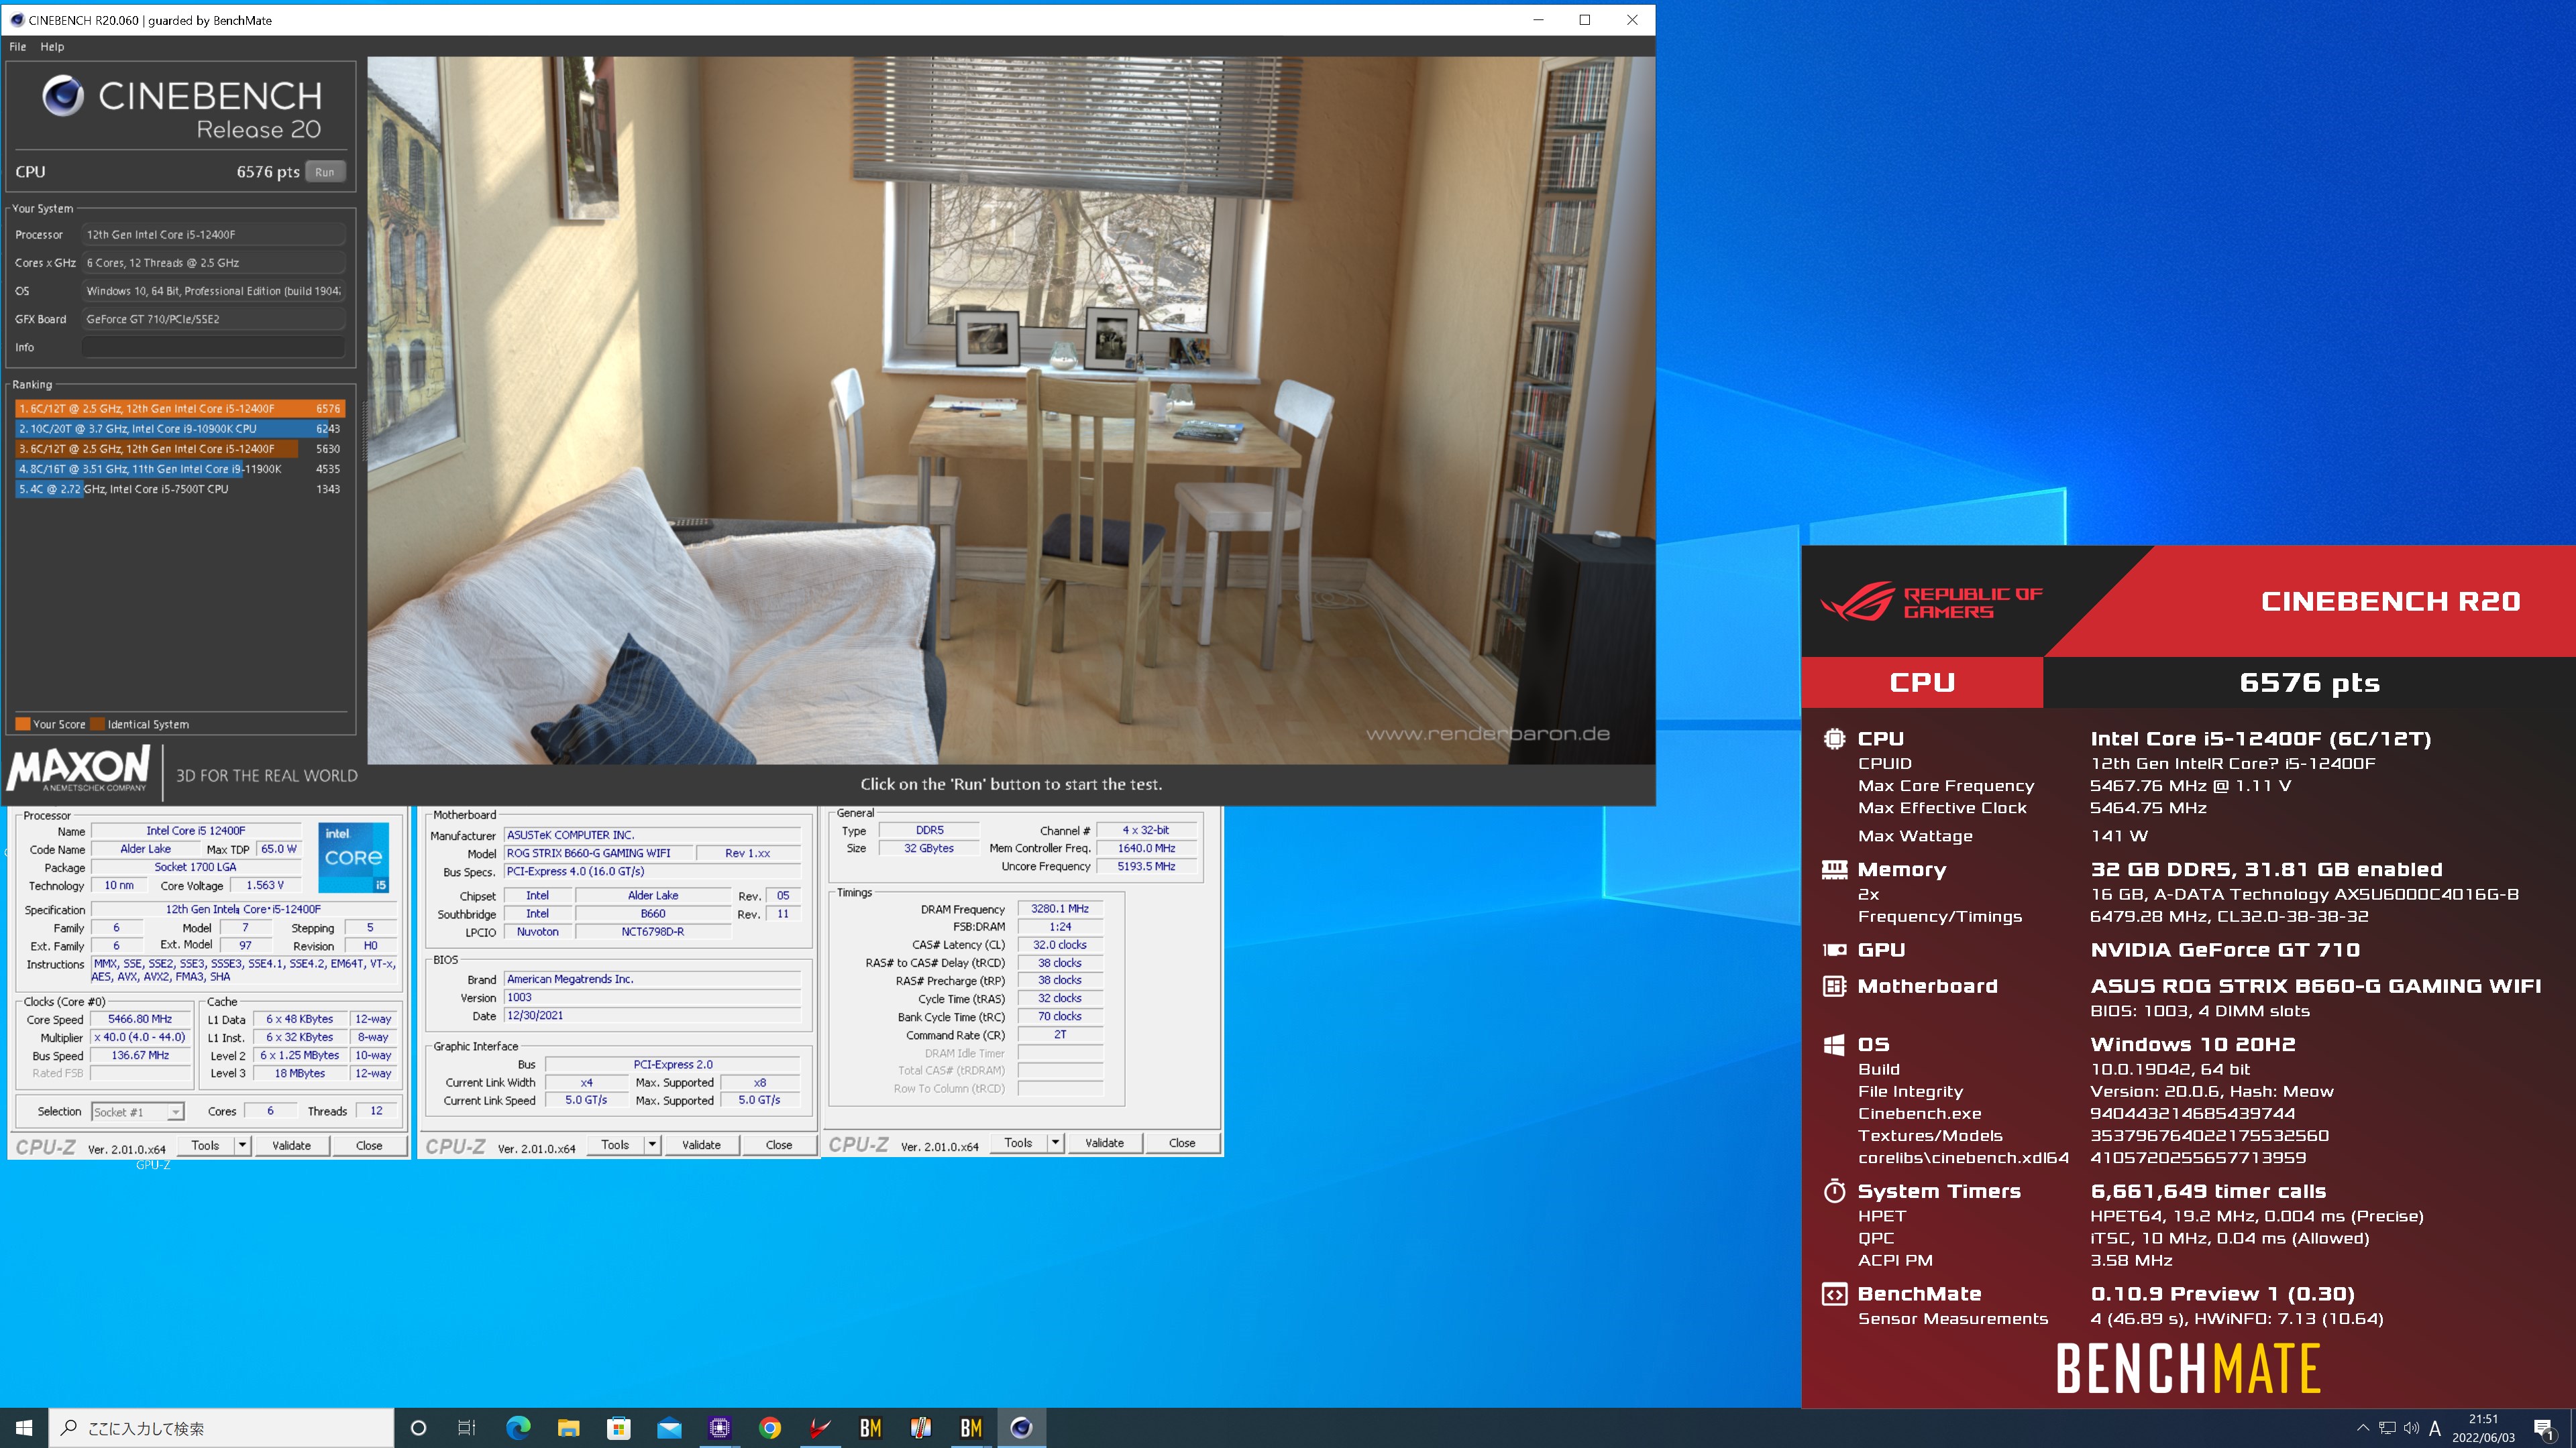The width and height of the screenshot is (2576, 1448).
Task: Click the Windows taskbar search box
Action: pos(221,1428)
